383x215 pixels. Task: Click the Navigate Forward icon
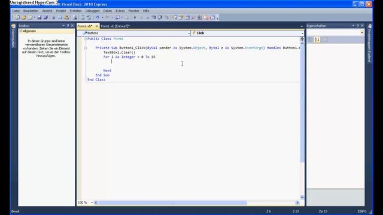126,17
